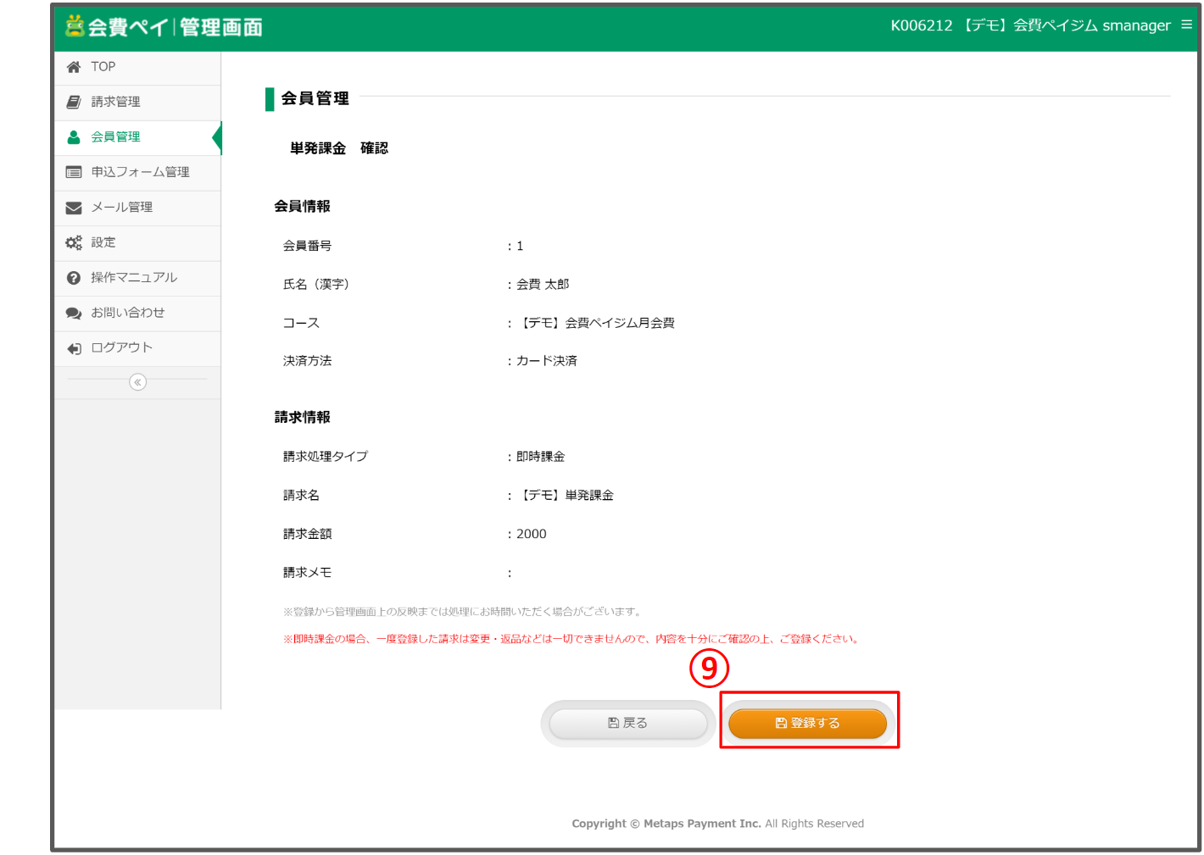1204x855 pixels.
Task: Click the logout arrow icon
Action: tap(74, 348)
